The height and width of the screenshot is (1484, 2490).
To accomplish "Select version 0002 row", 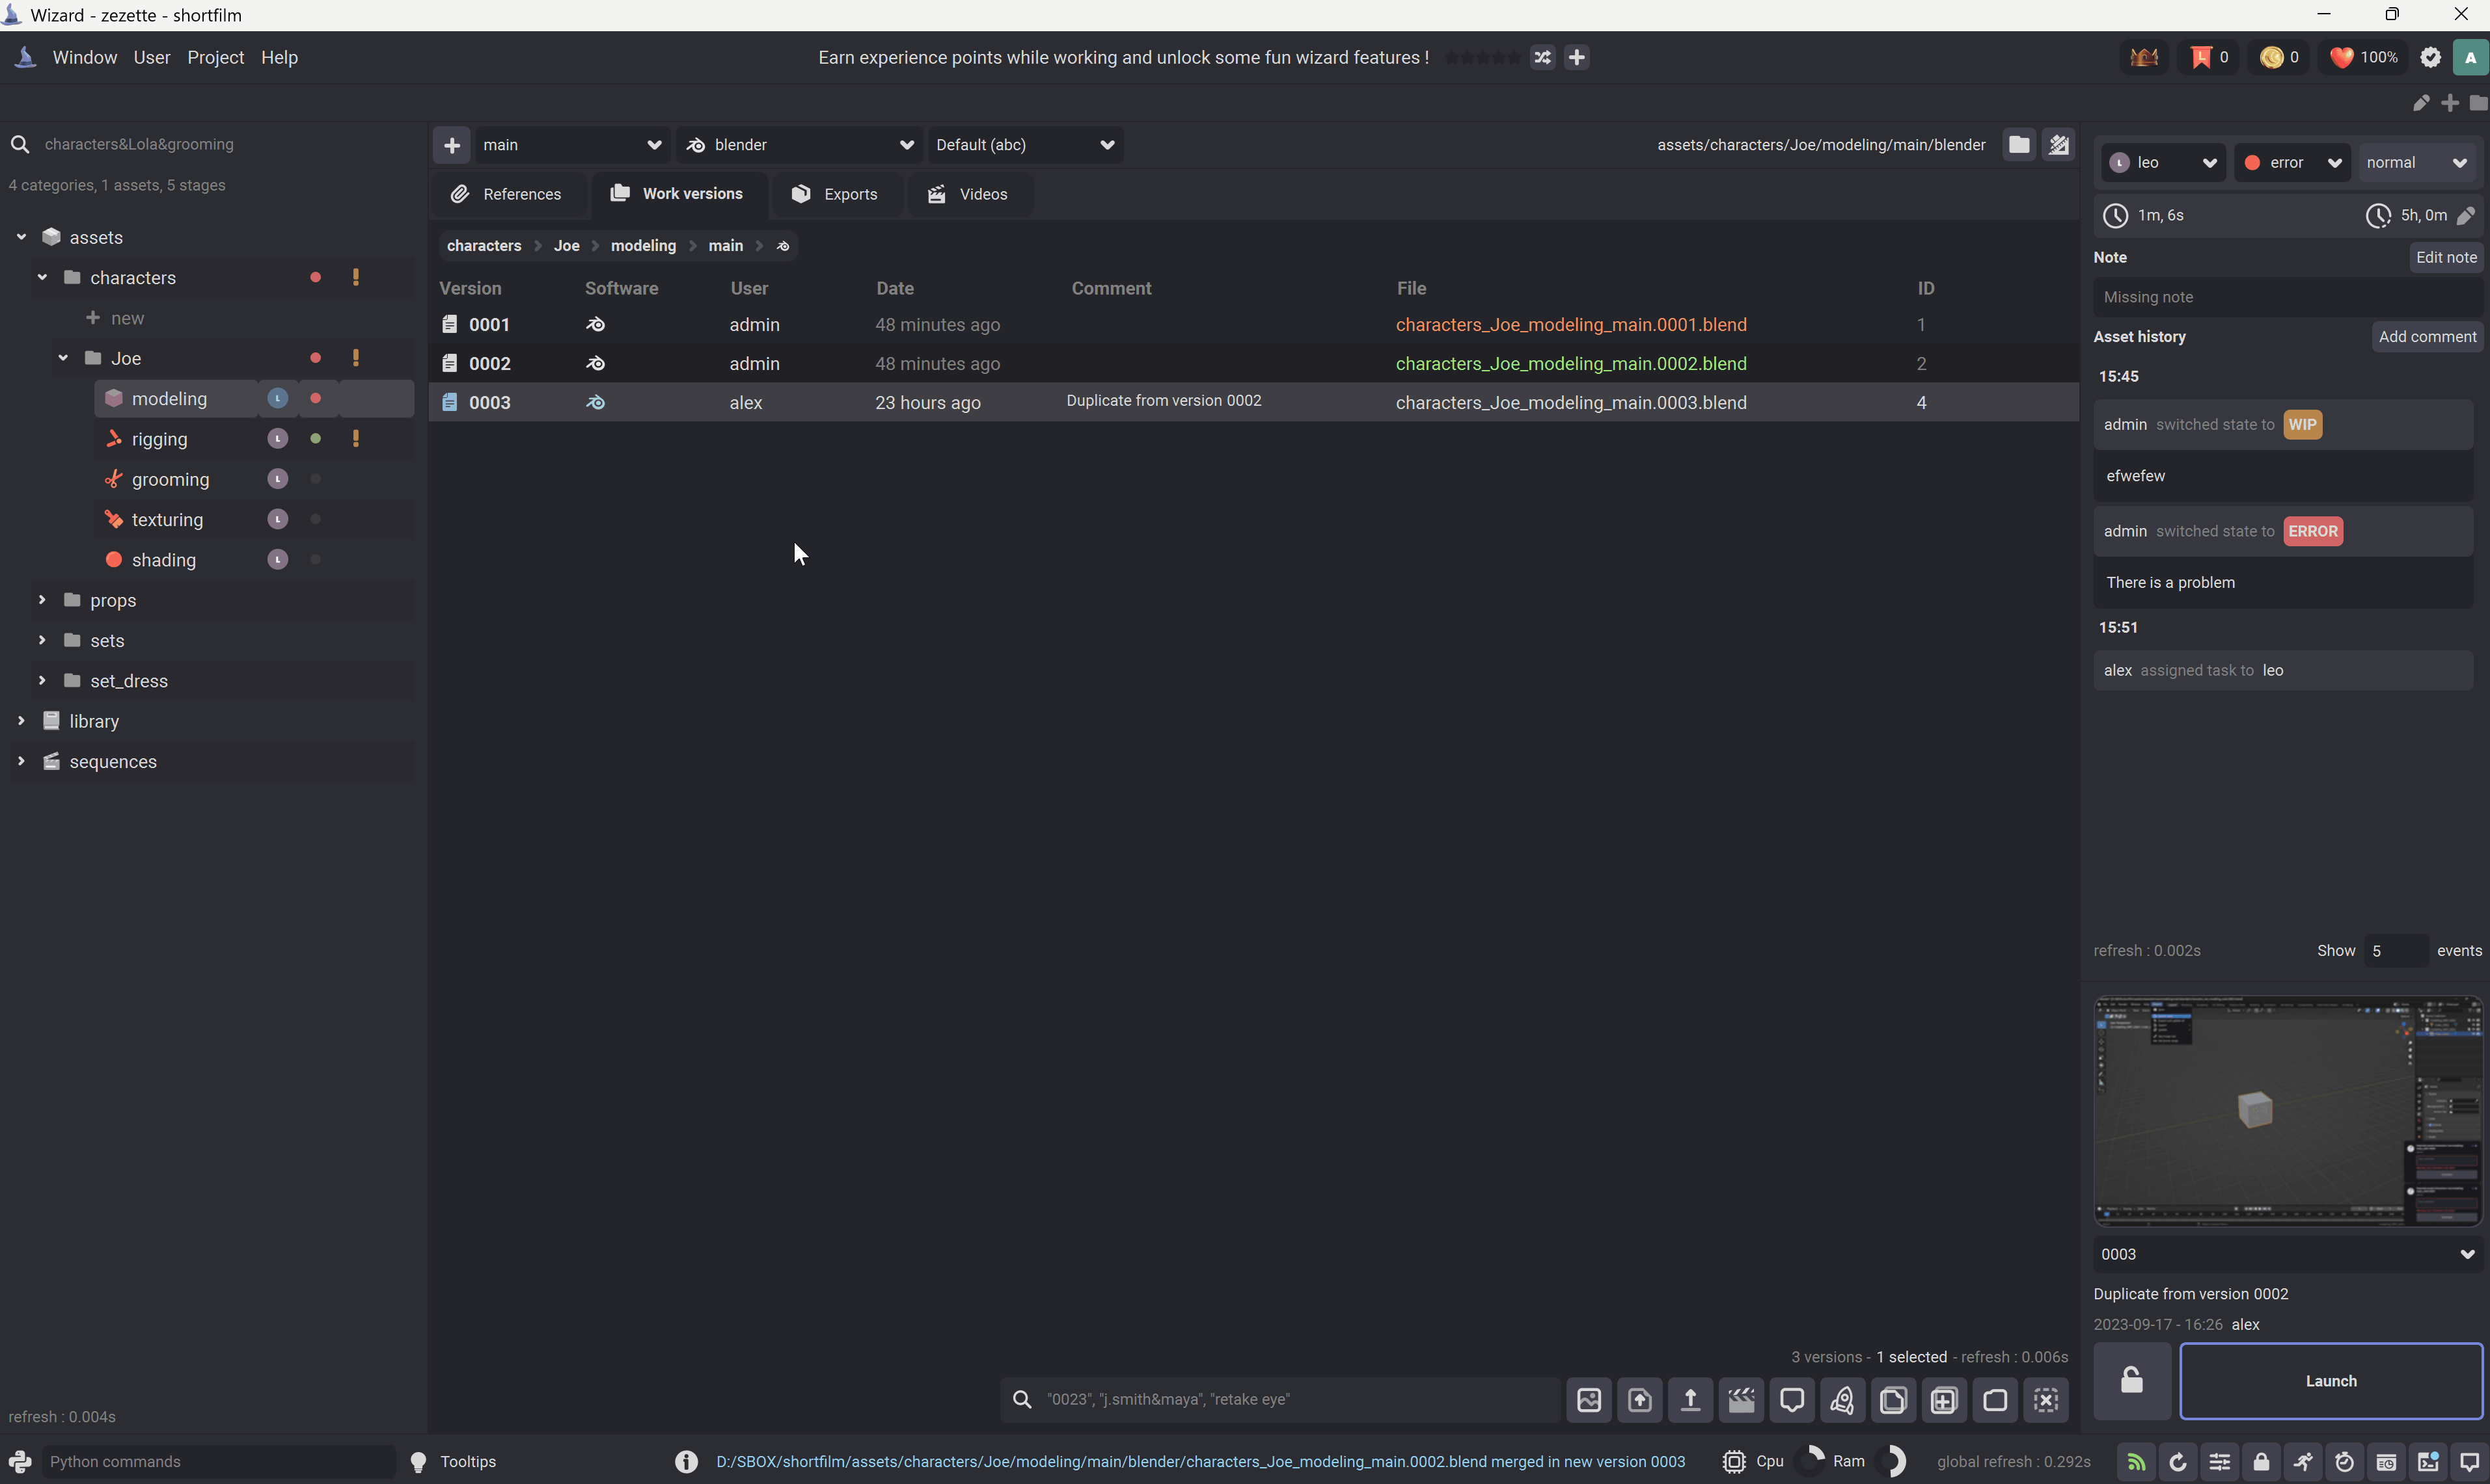I will point(1253,364).
